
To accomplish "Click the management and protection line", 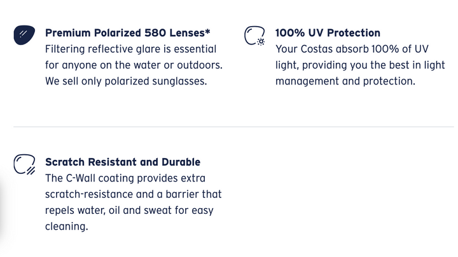I will [345, 81].
